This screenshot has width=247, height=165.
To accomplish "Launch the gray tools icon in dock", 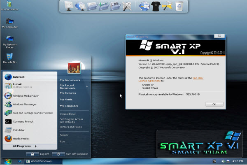I will tap(127, 6).
